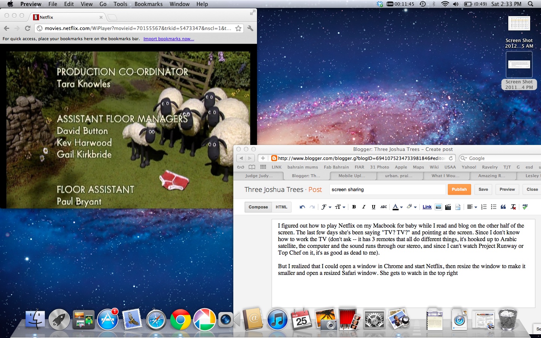This screenshot has width=541, height=338.
Task: Toggle strikethrough formatting in Blogger editor
Action: [384, 207]
